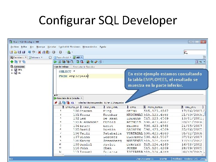Click the To Upper/Lower case icon
The height and width of the screenshot is (162, 216).
click(92, 62)
